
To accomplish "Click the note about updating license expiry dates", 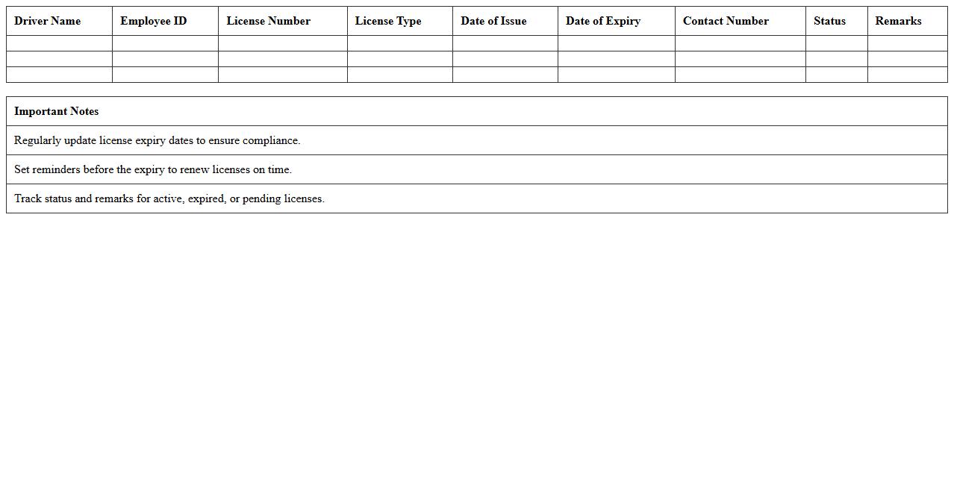I will pos(157,140).
